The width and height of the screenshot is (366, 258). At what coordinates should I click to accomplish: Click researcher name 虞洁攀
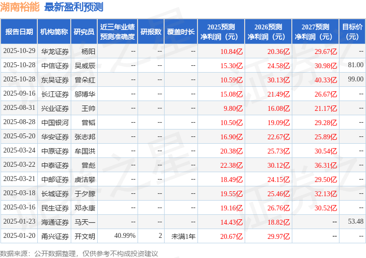click(85, 180)
